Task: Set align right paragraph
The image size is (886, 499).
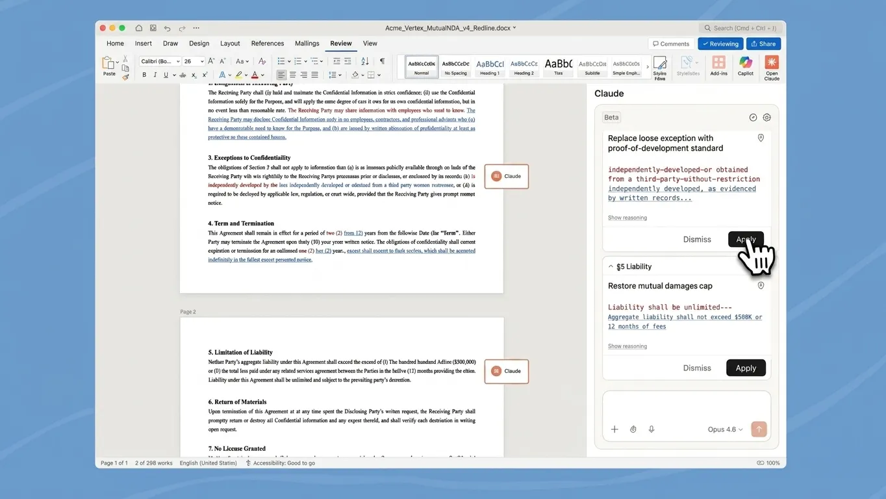Action: [303, 75]
